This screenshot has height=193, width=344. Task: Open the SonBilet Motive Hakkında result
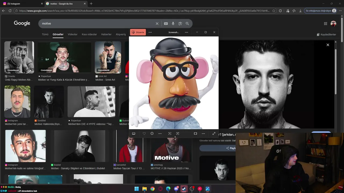[49, 102]
